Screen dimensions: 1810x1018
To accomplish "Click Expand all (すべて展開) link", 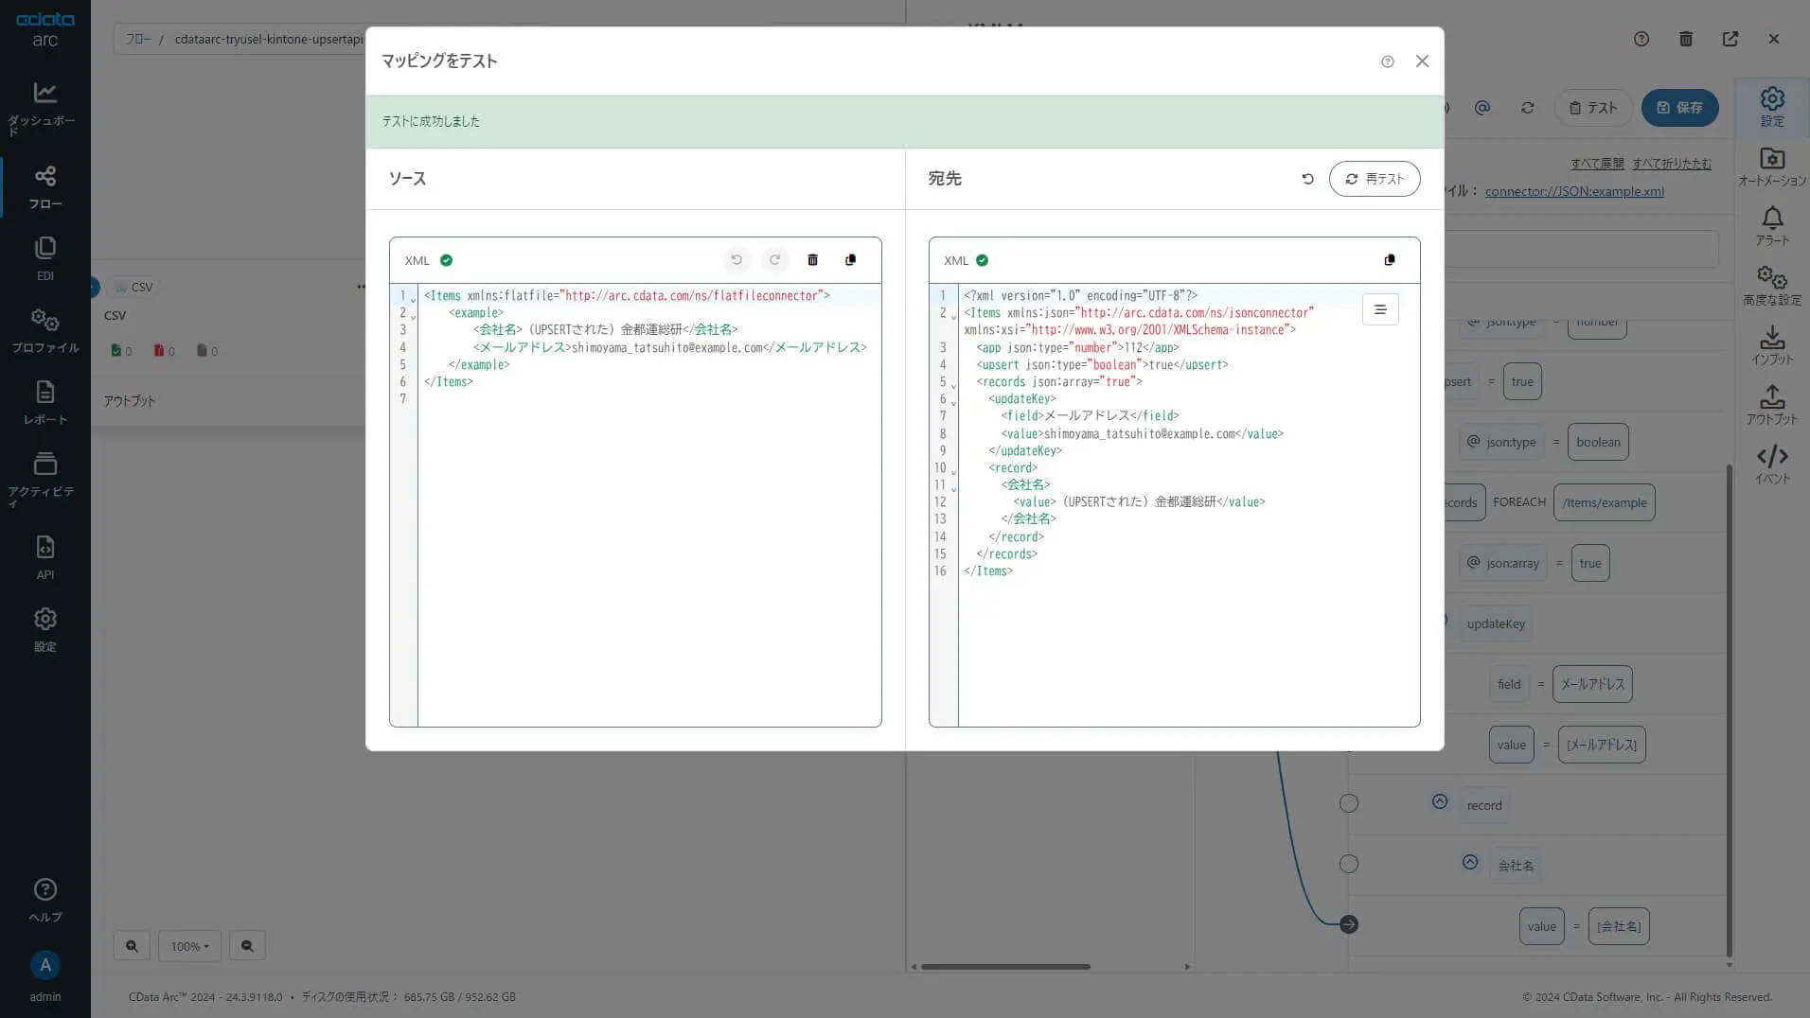I will [1597, 164].
